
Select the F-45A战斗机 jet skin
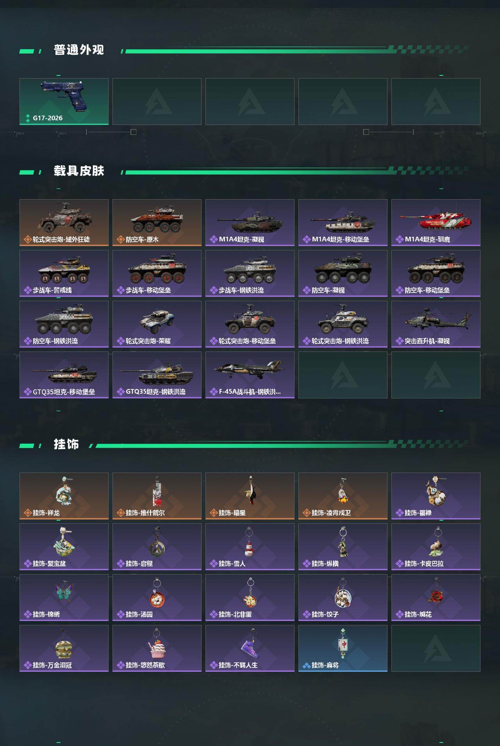tap(250, 375)
